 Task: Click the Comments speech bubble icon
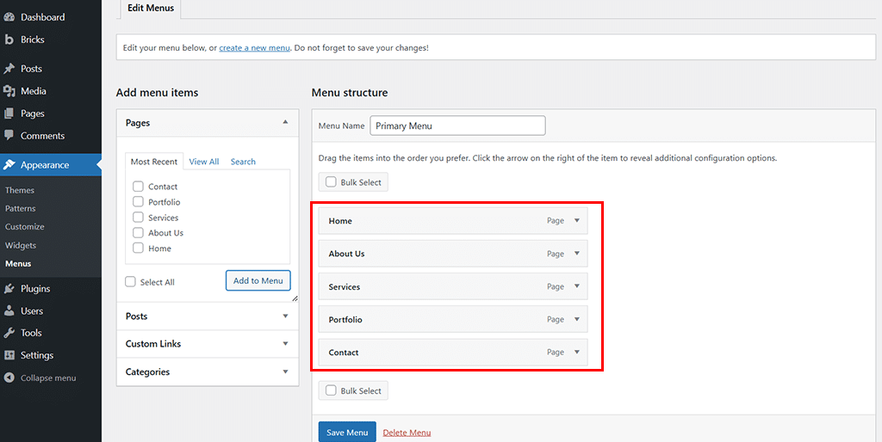(x=9, y=135)
